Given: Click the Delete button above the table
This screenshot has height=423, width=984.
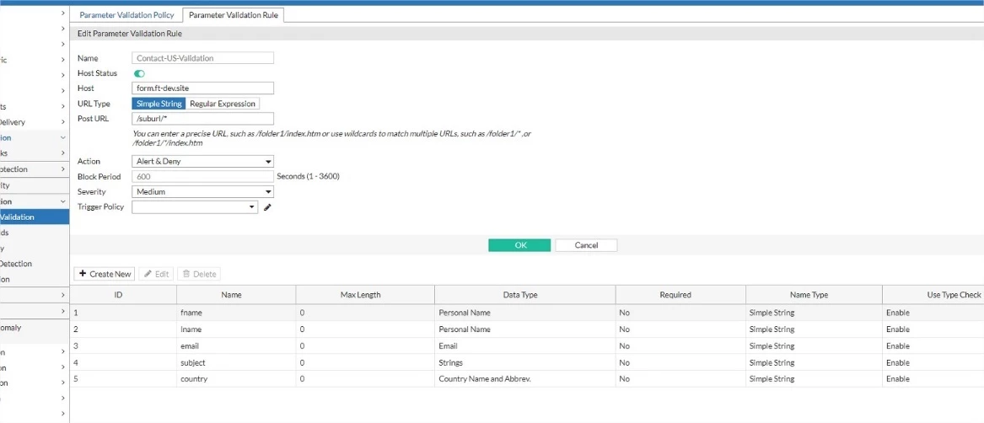Looking at the screenshot, I should (x=199, y=274).
